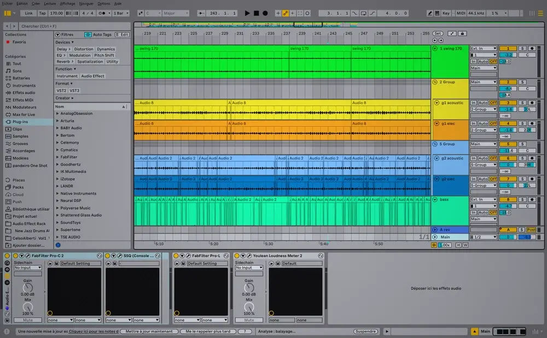Click the Suspendre button
This screenshot has height=338, width=547.
coord(365,331)
